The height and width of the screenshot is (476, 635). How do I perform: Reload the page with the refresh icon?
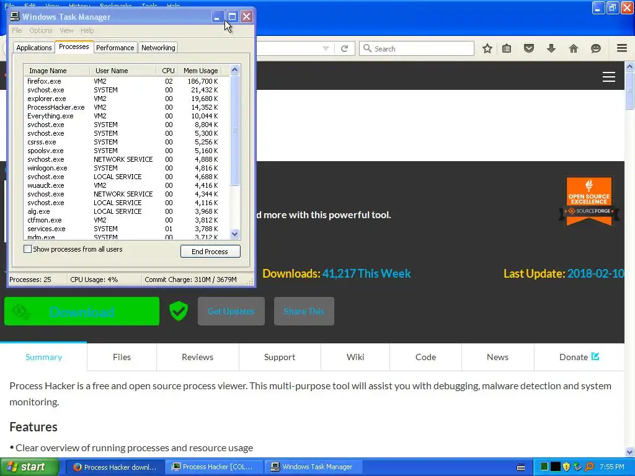click(345, 48)
